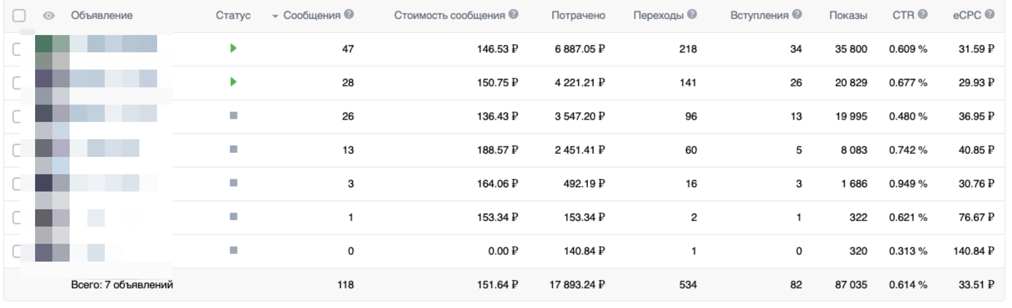Click help icon beside Стоимость сообщения
Image resolution: width=1012 pixels, height=308 pixels.
(x=513, y=14)
